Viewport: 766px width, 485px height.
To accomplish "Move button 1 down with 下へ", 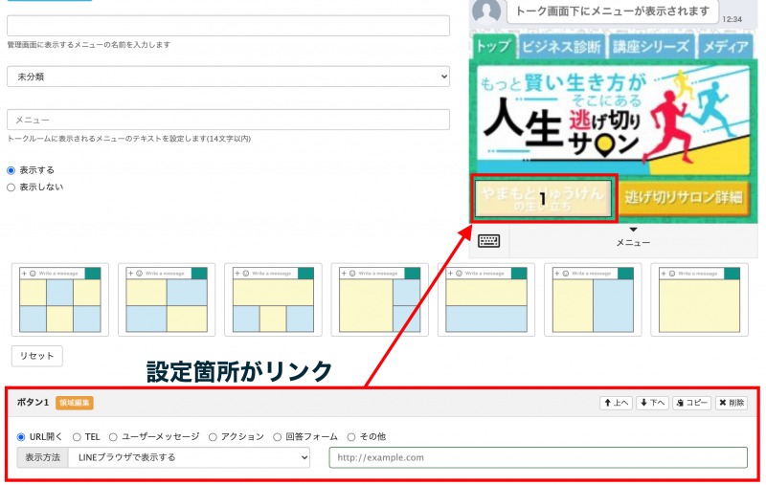I will tap(651, 403).
